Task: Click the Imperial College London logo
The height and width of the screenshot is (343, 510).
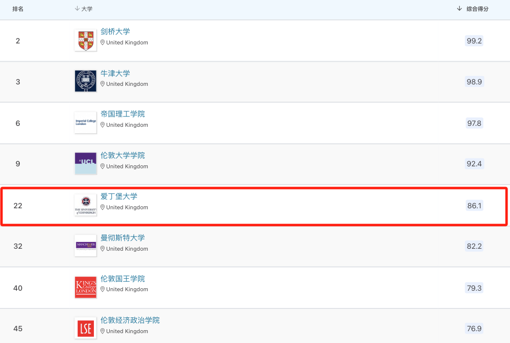Action: click(85, 122)
